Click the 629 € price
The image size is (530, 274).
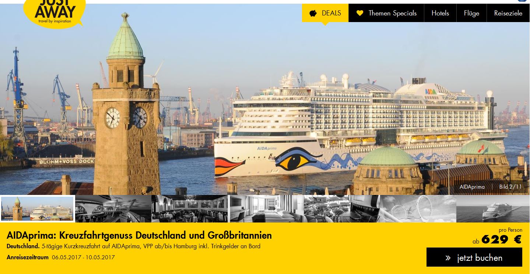pos(501,240)
